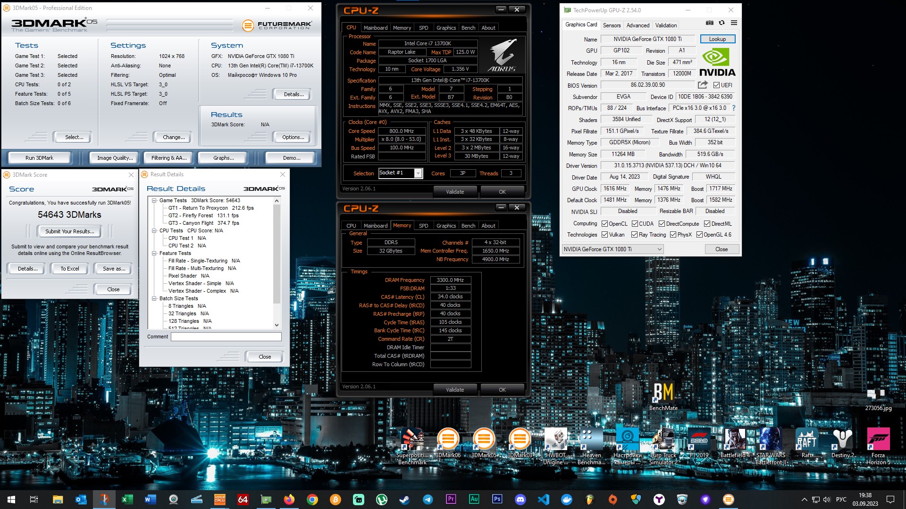Switch to the Sensors tab in GPU-Z

point(612,25)
